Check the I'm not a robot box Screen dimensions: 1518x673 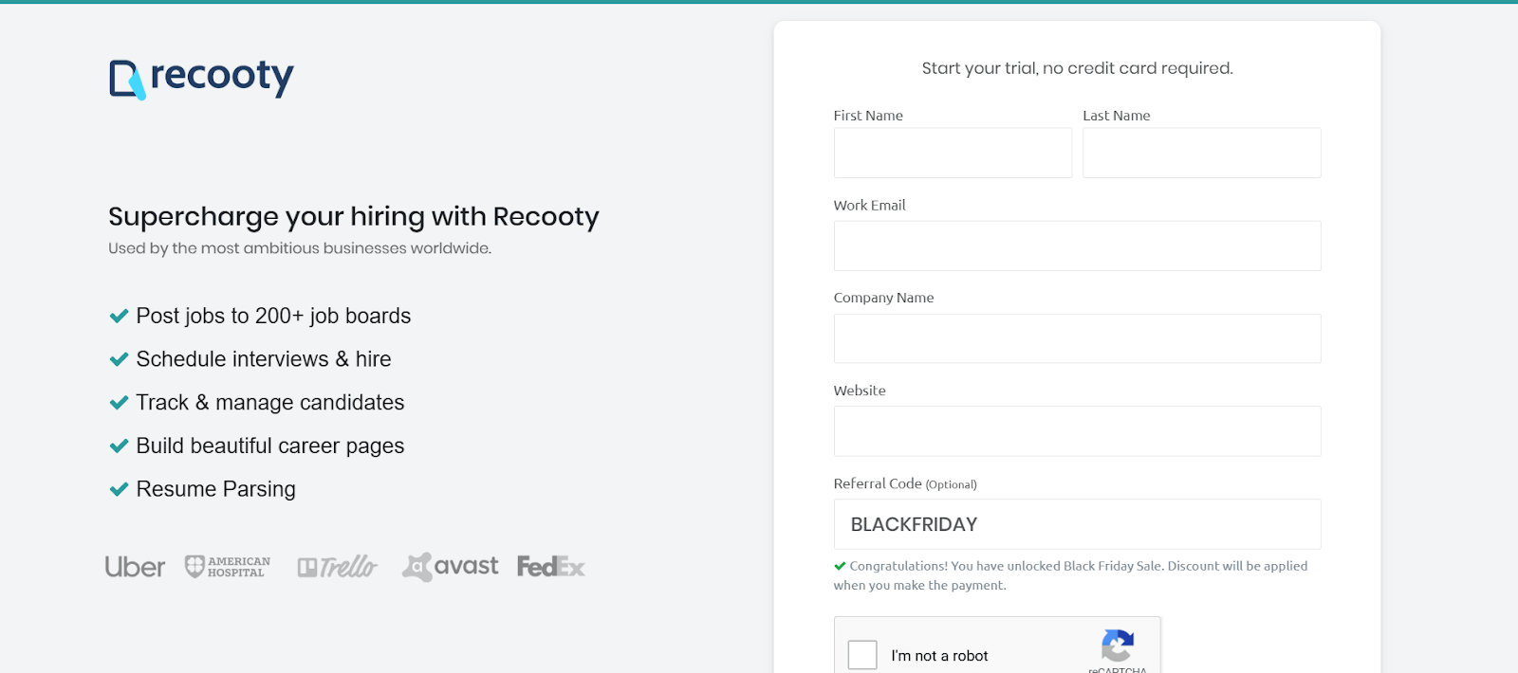[862, 655]
